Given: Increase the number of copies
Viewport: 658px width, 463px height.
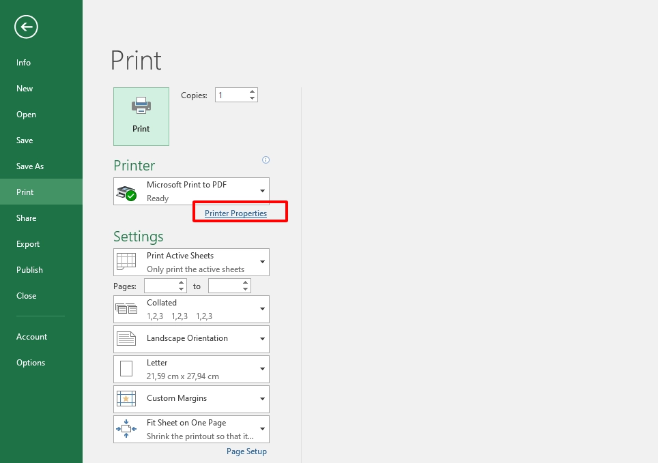Looking at the screenshot, I should pos(253,92).
